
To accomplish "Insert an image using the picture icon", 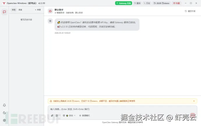I will coord(57,115).
